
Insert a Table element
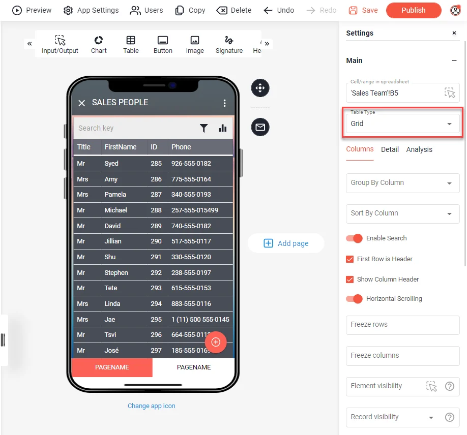click(131, 44)
